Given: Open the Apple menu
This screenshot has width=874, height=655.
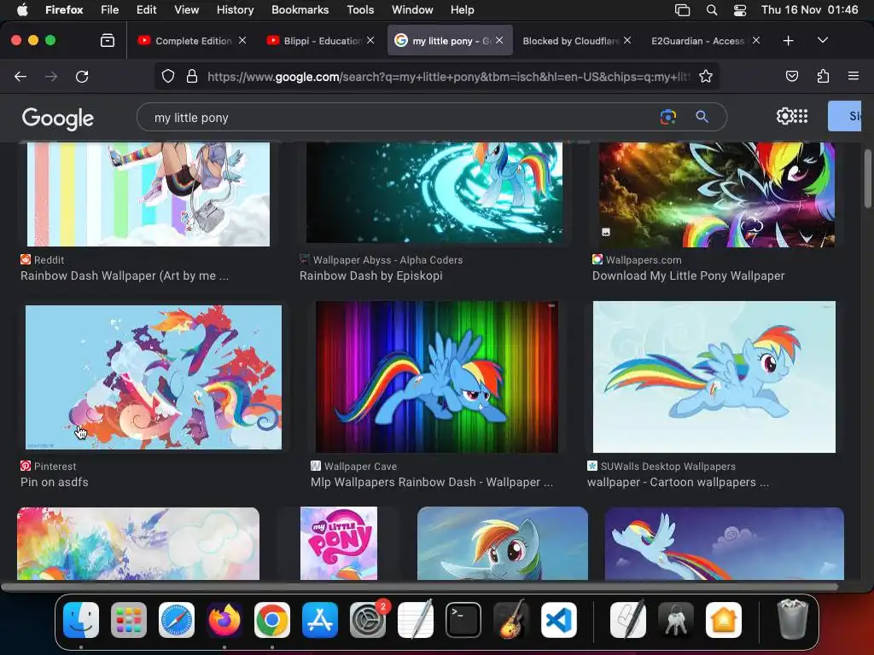Looking at the screenshot, I should (x=22, y=9).
